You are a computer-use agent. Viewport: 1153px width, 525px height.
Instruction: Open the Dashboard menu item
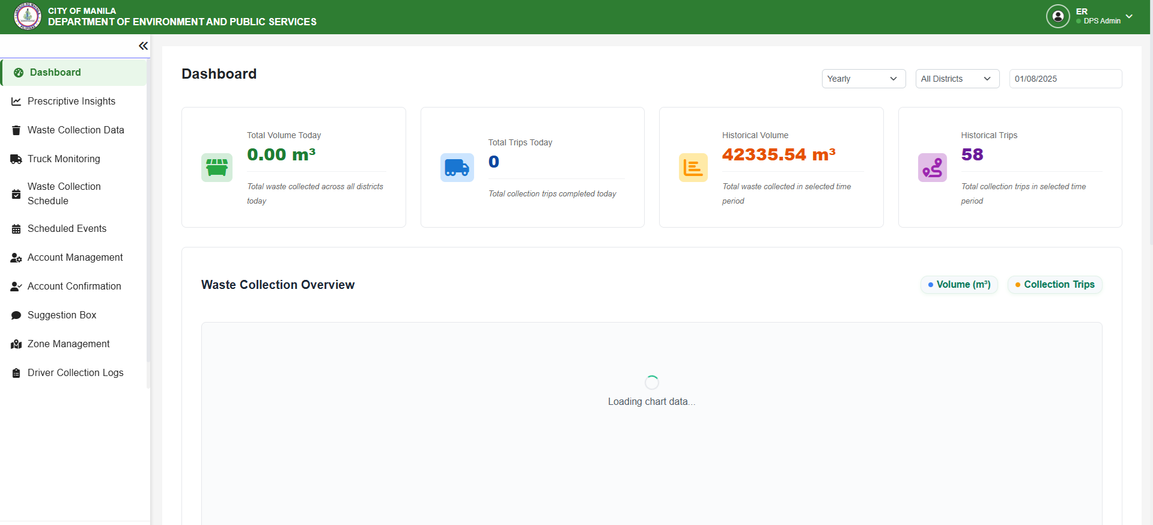(x=74, y=73)
